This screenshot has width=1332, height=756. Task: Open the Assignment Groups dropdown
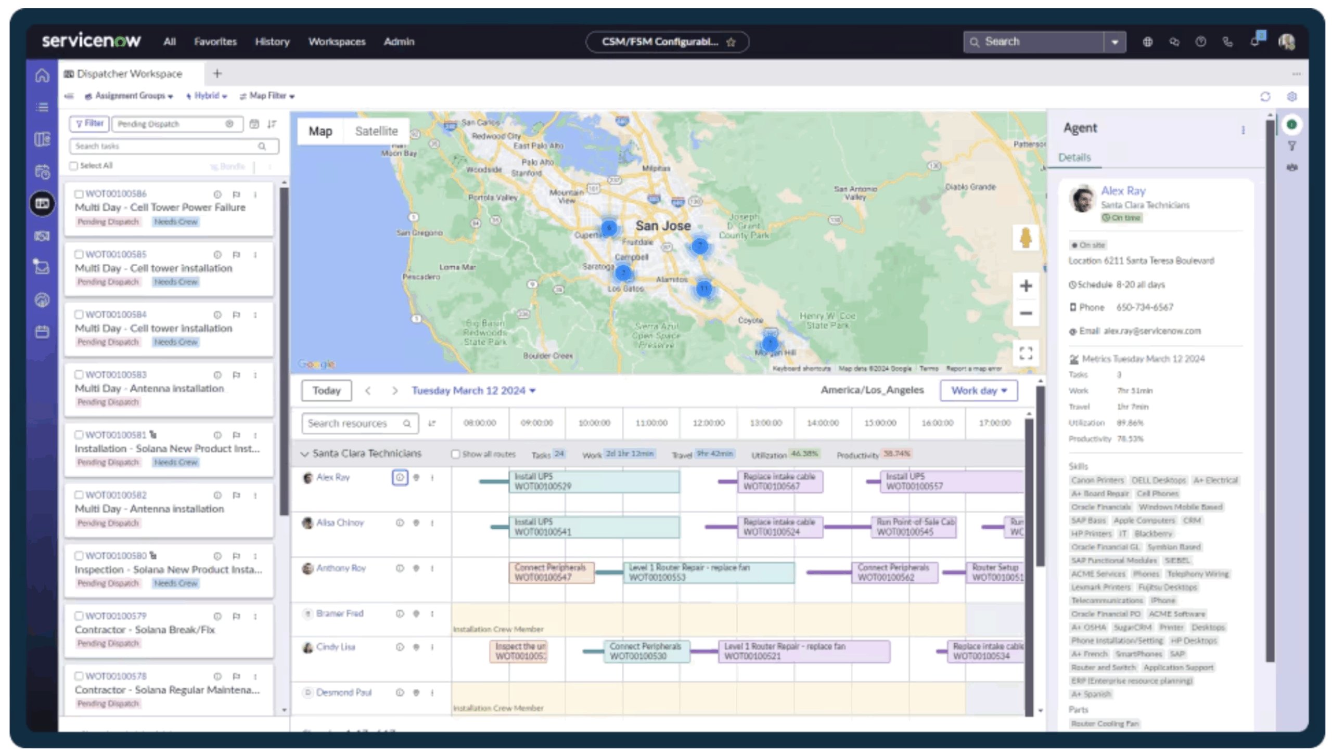(129, 96)
